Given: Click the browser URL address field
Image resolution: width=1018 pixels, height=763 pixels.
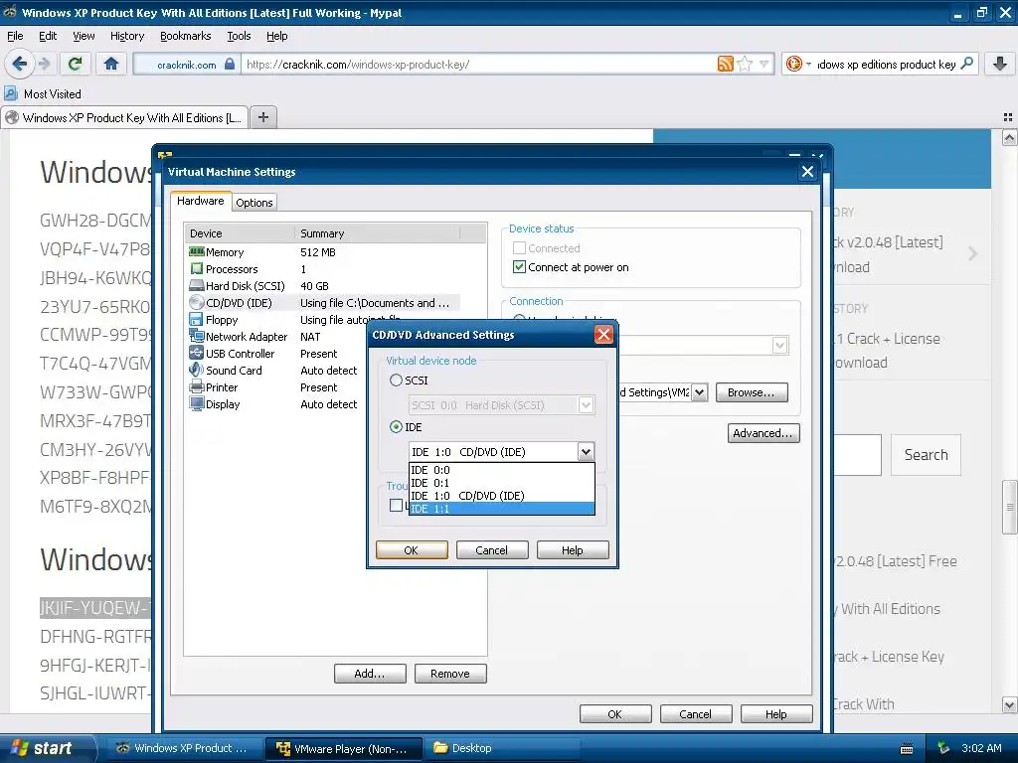Looking at the screenshot, I should (x=478, y=64).
